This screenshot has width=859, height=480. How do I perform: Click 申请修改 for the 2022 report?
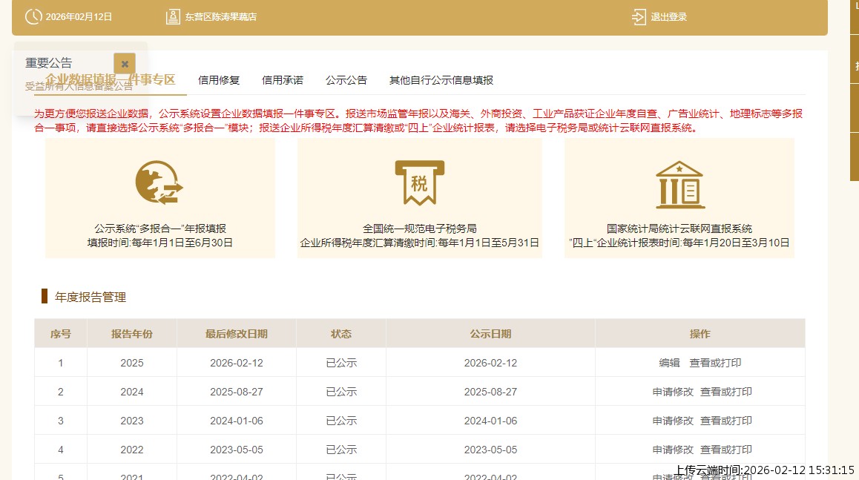[x=673, y=450]
